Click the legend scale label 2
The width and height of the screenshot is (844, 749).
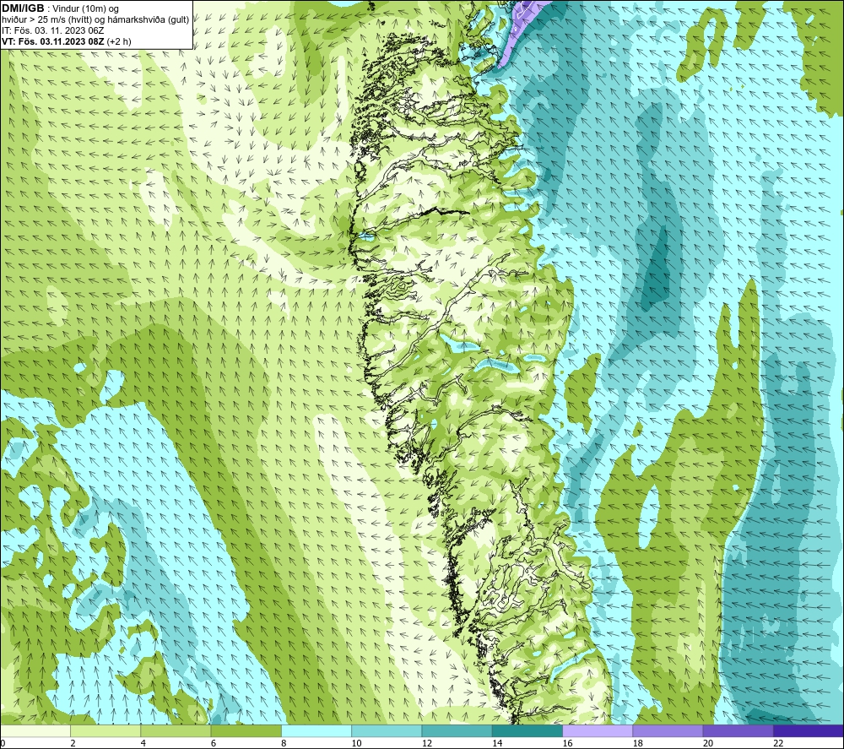click(73, 743)
